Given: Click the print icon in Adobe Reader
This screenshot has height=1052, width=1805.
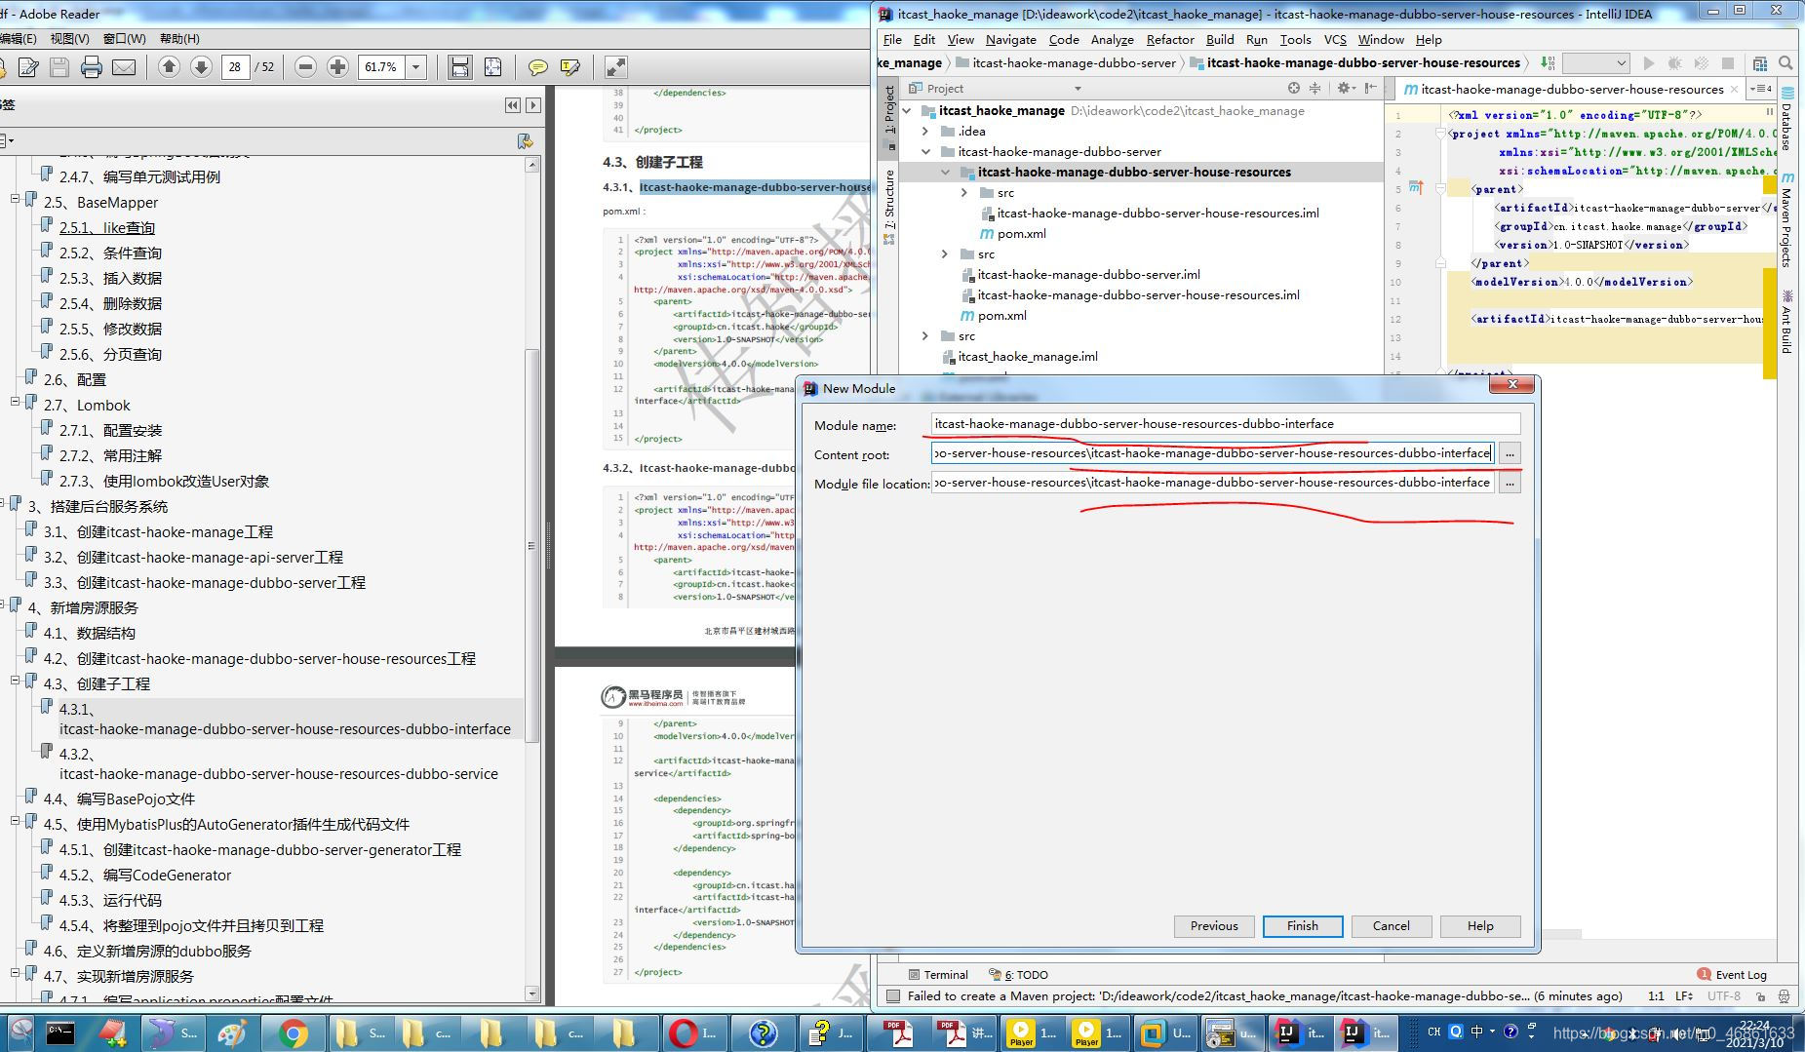Looking at the screenshot, I should tap(92, 67).
